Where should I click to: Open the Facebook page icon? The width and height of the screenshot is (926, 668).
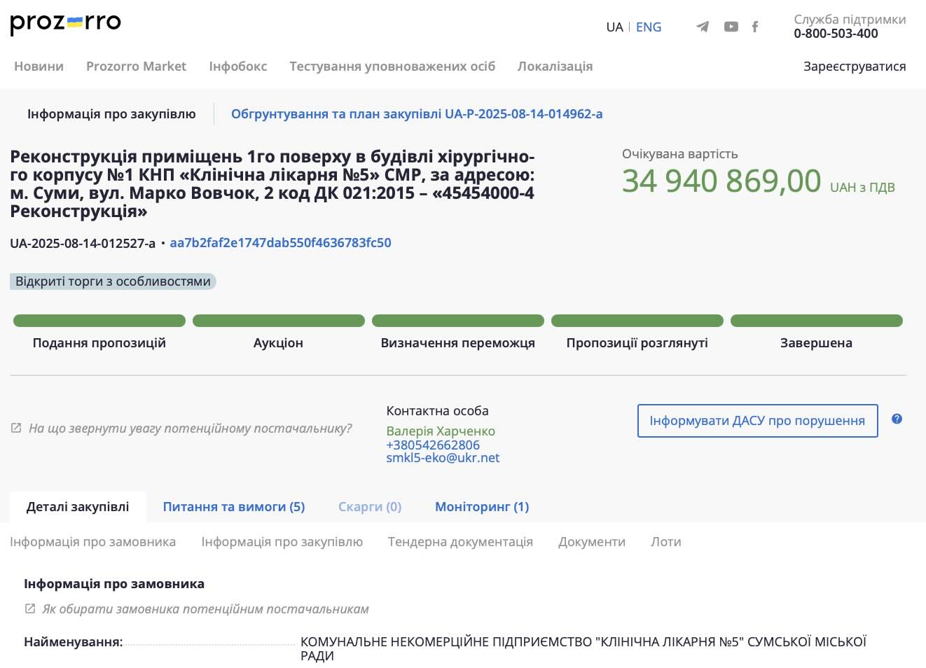[754, 27]
